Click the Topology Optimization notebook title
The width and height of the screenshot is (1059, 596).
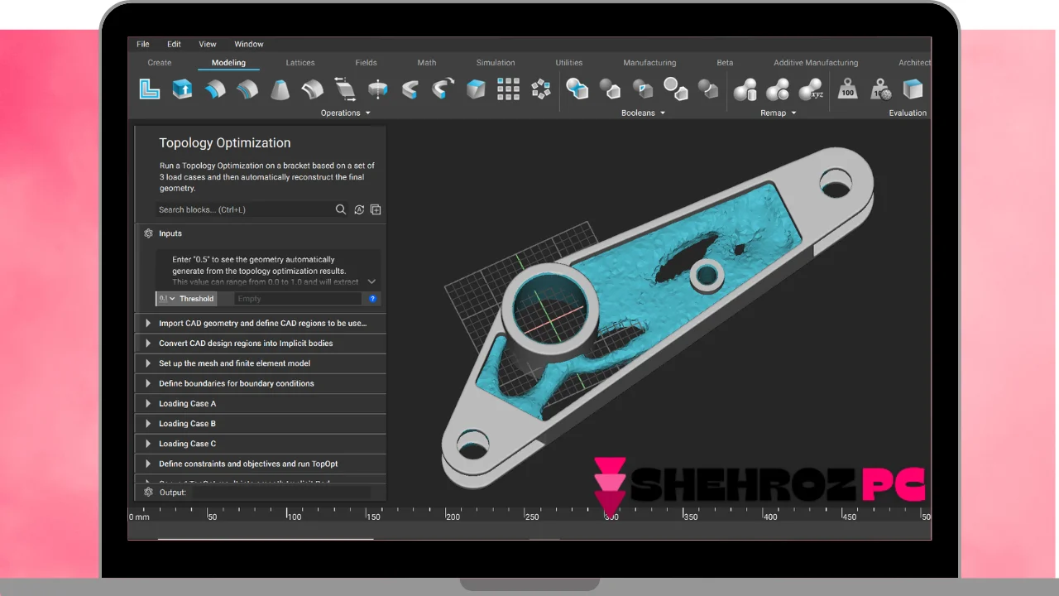coord(225,143)
